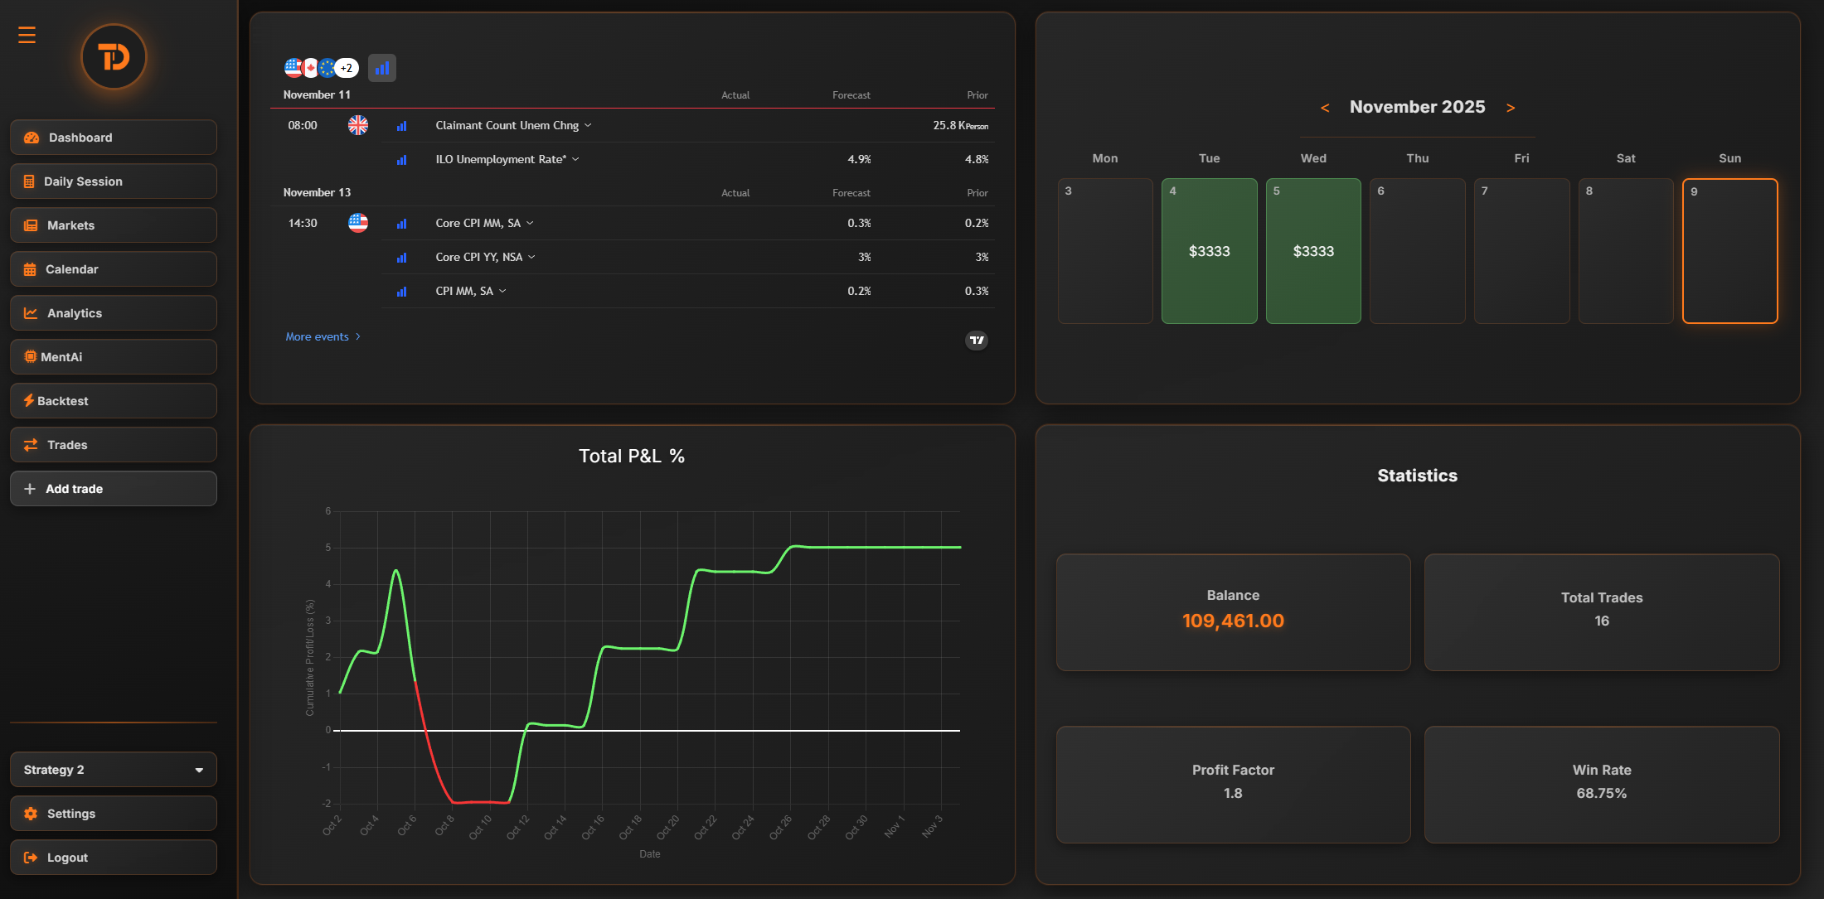
Task: Click UK flag on 08:00 event
Action: (358, 125)
